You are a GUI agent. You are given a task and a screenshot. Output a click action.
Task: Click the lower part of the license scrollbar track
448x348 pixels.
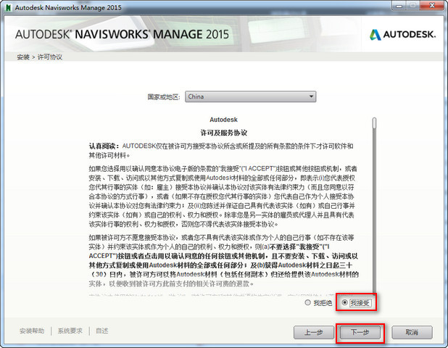[374, 254]
